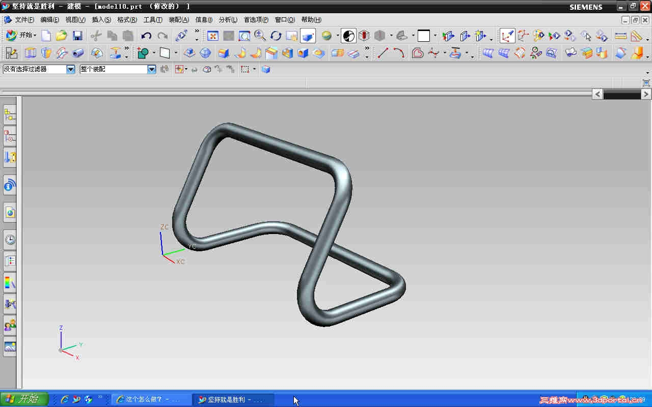Image resolution: width=652 pixels, height=407 pixels.
Task: Activate the Rotate view tool
Action: coord(276,36)
